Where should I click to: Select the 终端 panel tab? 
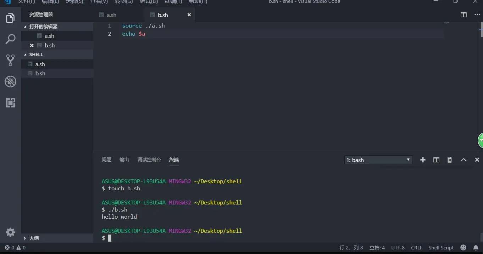(x=174, y=160)
